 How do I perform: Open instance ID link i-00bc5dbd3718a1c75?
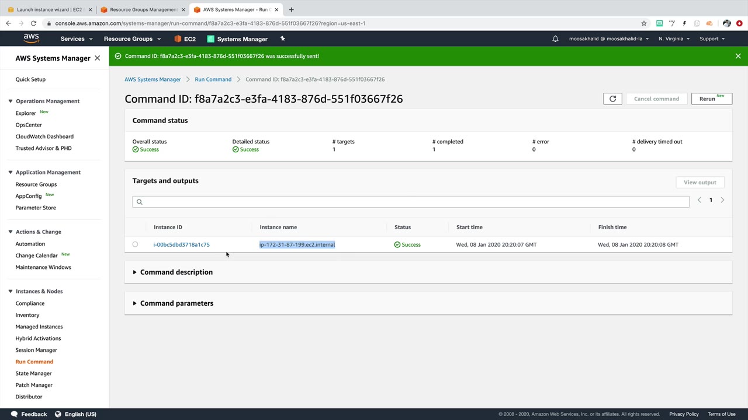click(x=181, y=244)
